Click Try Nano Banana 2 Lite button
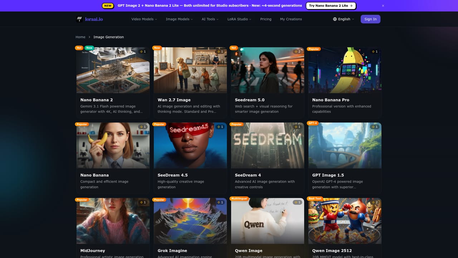The image size is (458, 258). click(331, 6)
